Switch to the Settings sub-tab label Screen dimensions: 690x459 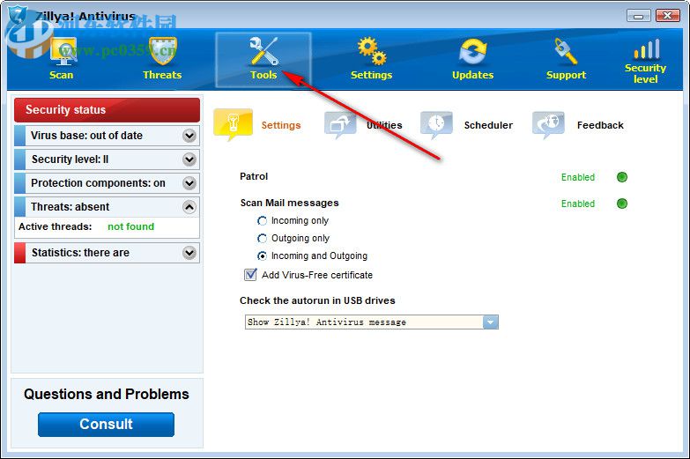click(281, 125)
